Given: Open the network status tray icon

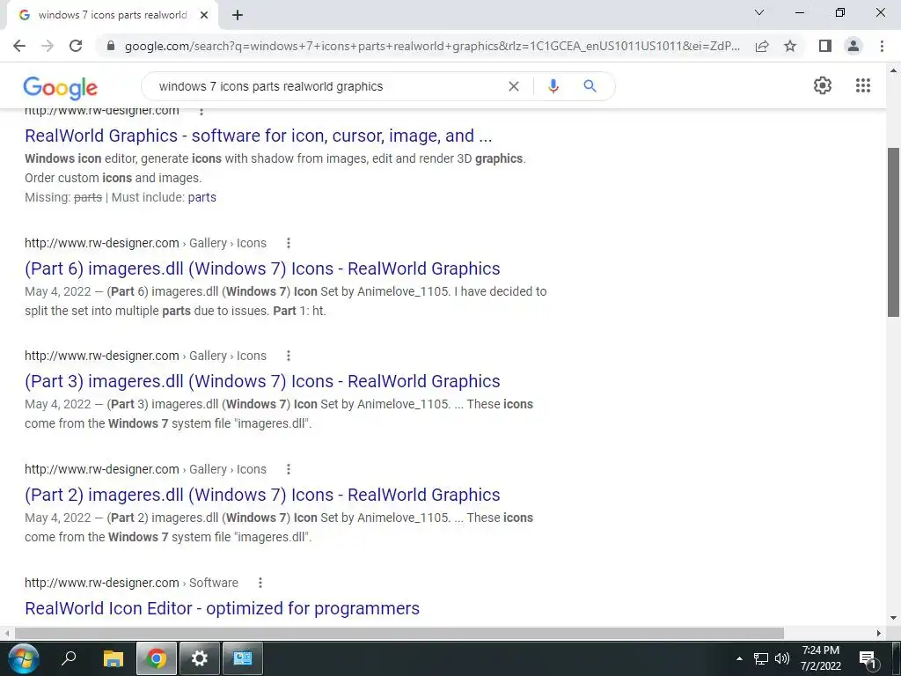Looking at the screenshot, I should (761, 658).
